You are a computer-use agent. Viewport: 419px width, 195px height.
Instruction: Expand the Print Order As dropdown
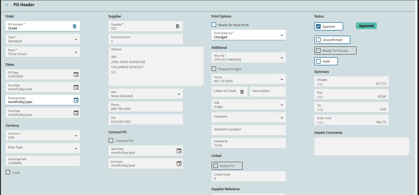(282, 35)
